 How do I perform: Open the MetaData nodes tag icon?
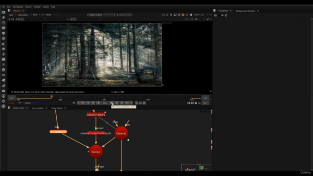pyautogui.click(x=3, y=80)
